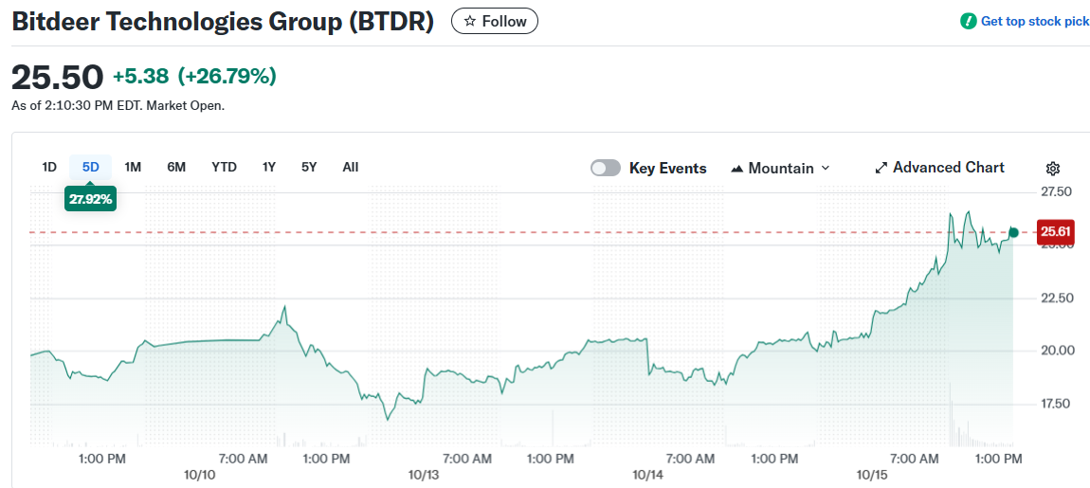This screenshot has width=1090, height=488.
Task: Open the Advanced Chart view
Action: click(948, 168)
